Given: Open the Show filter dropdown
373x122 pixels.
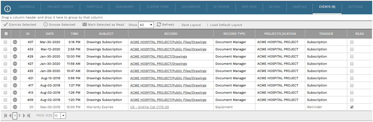Looking at the screenshot, I should (x=146, y=25).
